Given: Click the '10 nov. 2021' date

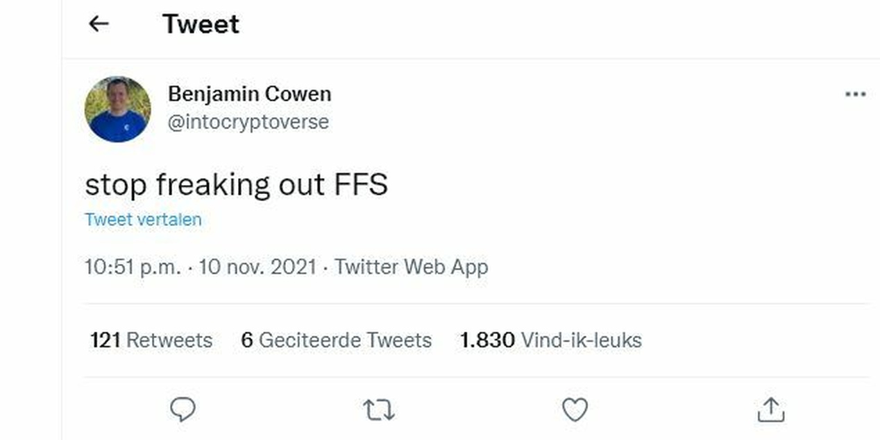Looking at the screenshot, I should [x=257, y=267].
